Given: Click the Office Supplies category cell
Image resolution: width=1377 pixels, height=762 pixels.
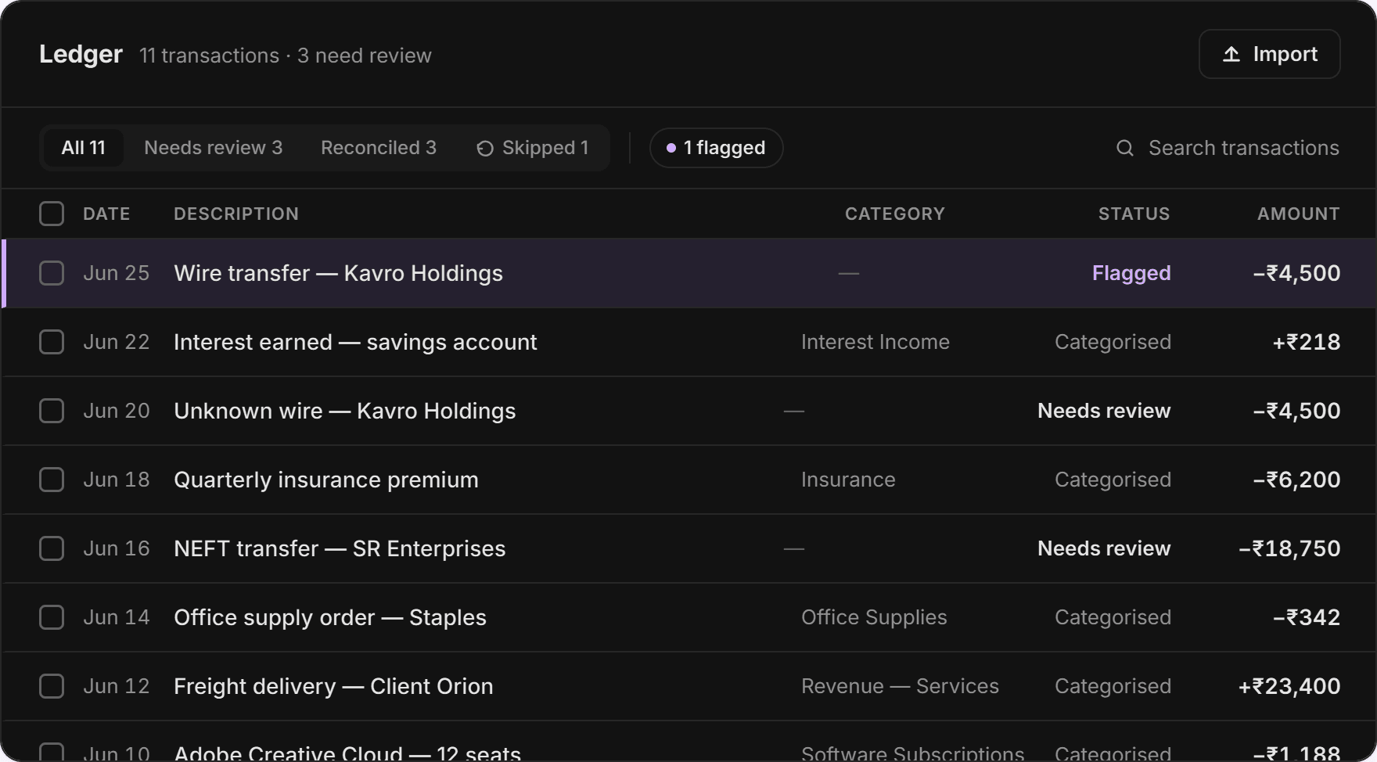Looking at the screenshot, I should tap(874, 617).
